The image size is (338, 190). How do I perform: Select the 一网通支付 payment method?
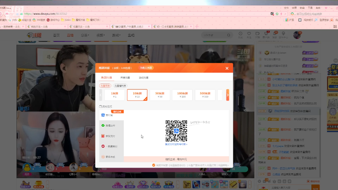[112, 146]
